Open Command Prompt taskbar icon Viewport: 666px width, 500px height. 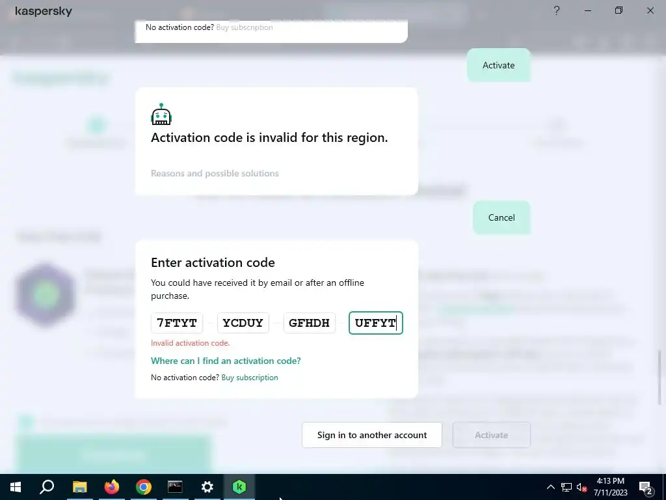coord(175,487)
